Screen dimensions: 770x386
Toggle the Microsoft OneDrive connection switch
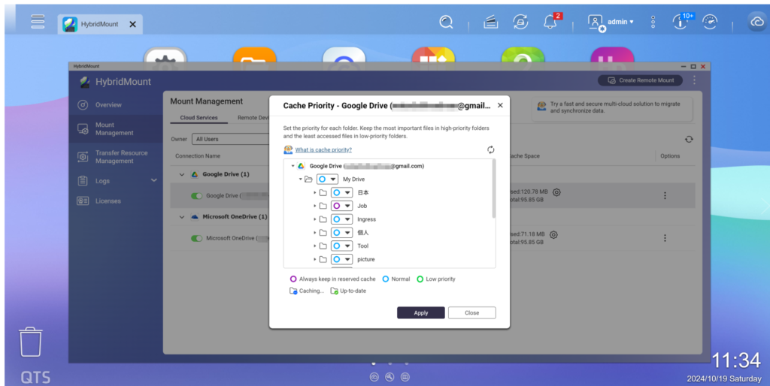[197, 238]
